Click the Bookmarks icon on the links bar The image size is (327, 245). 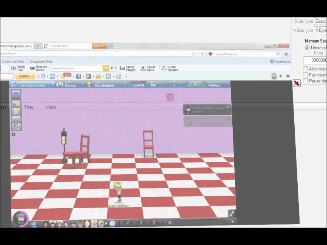[x=272, y=62]
